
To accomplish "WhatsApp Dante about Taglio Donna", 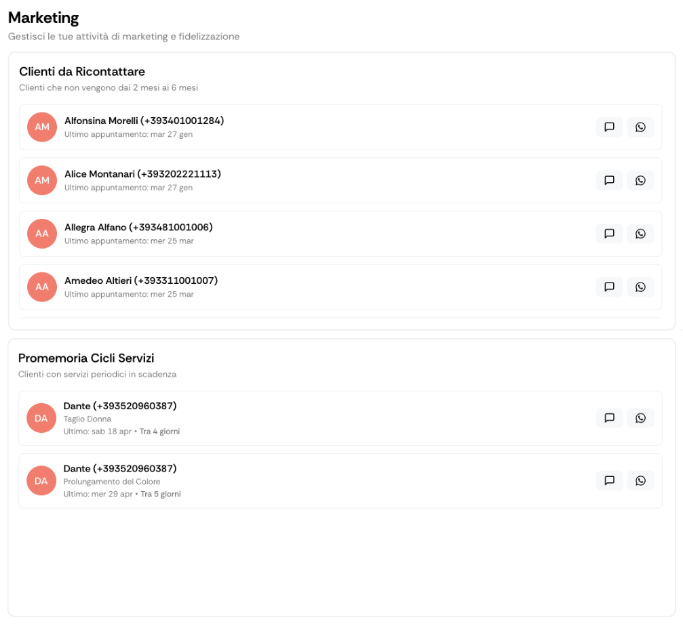I will pyautogui.click(x=640, y=418).
